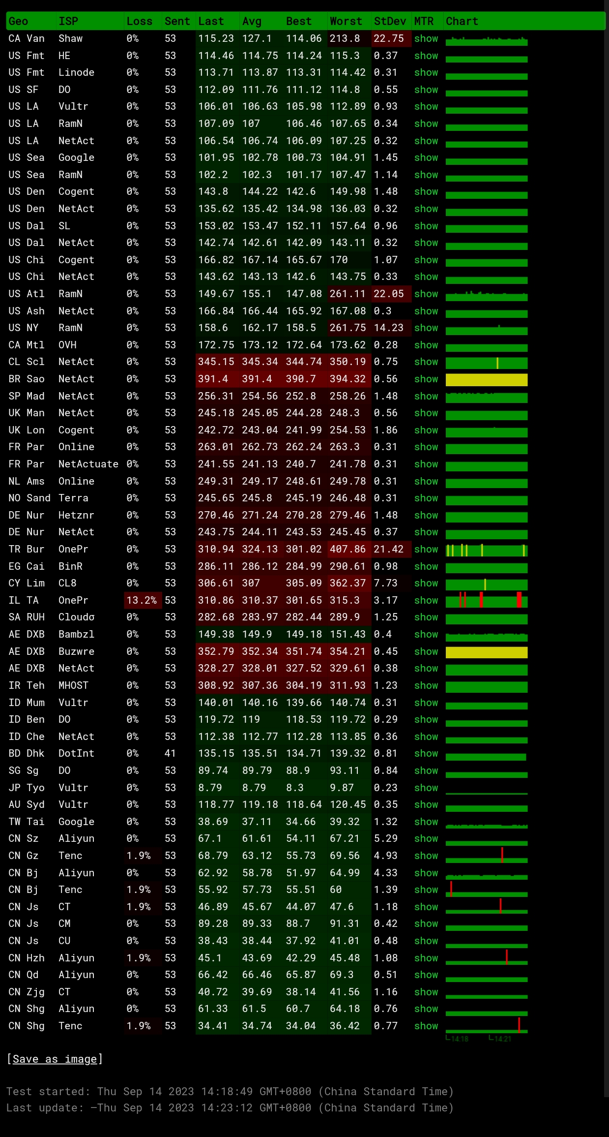Show MTR for SG Sg DO
The height and width of the screenshot is (1137, 609).
(426, 770)
